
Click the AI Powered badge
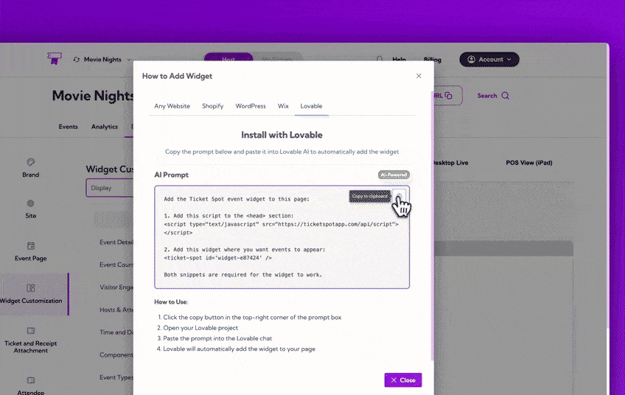pos(394,175)
